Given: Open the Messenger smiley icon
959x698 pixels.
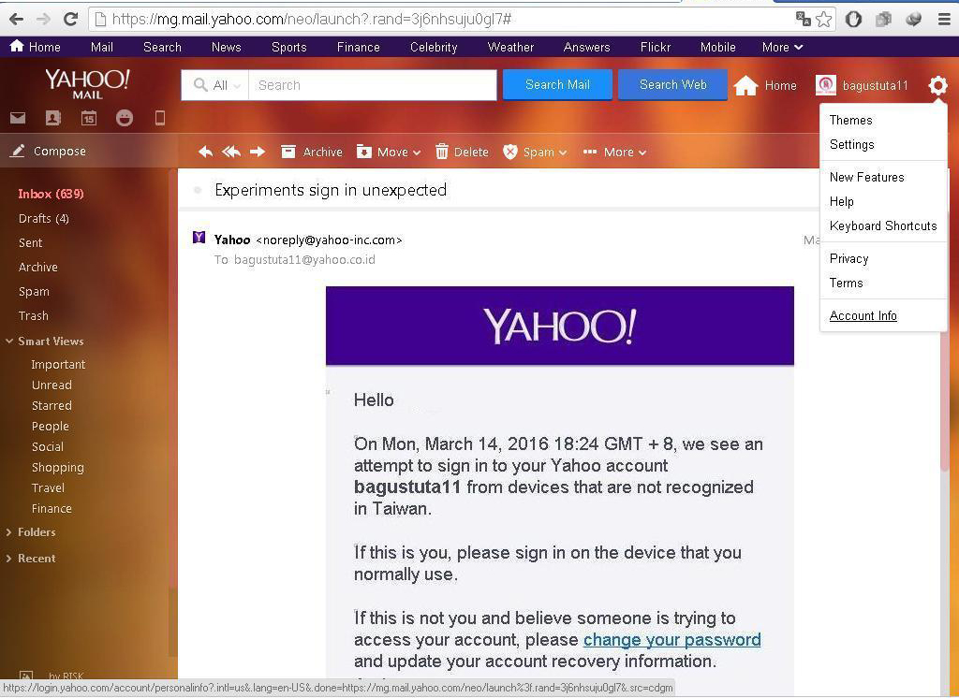Looking at the screenshot, I should 125,117.
